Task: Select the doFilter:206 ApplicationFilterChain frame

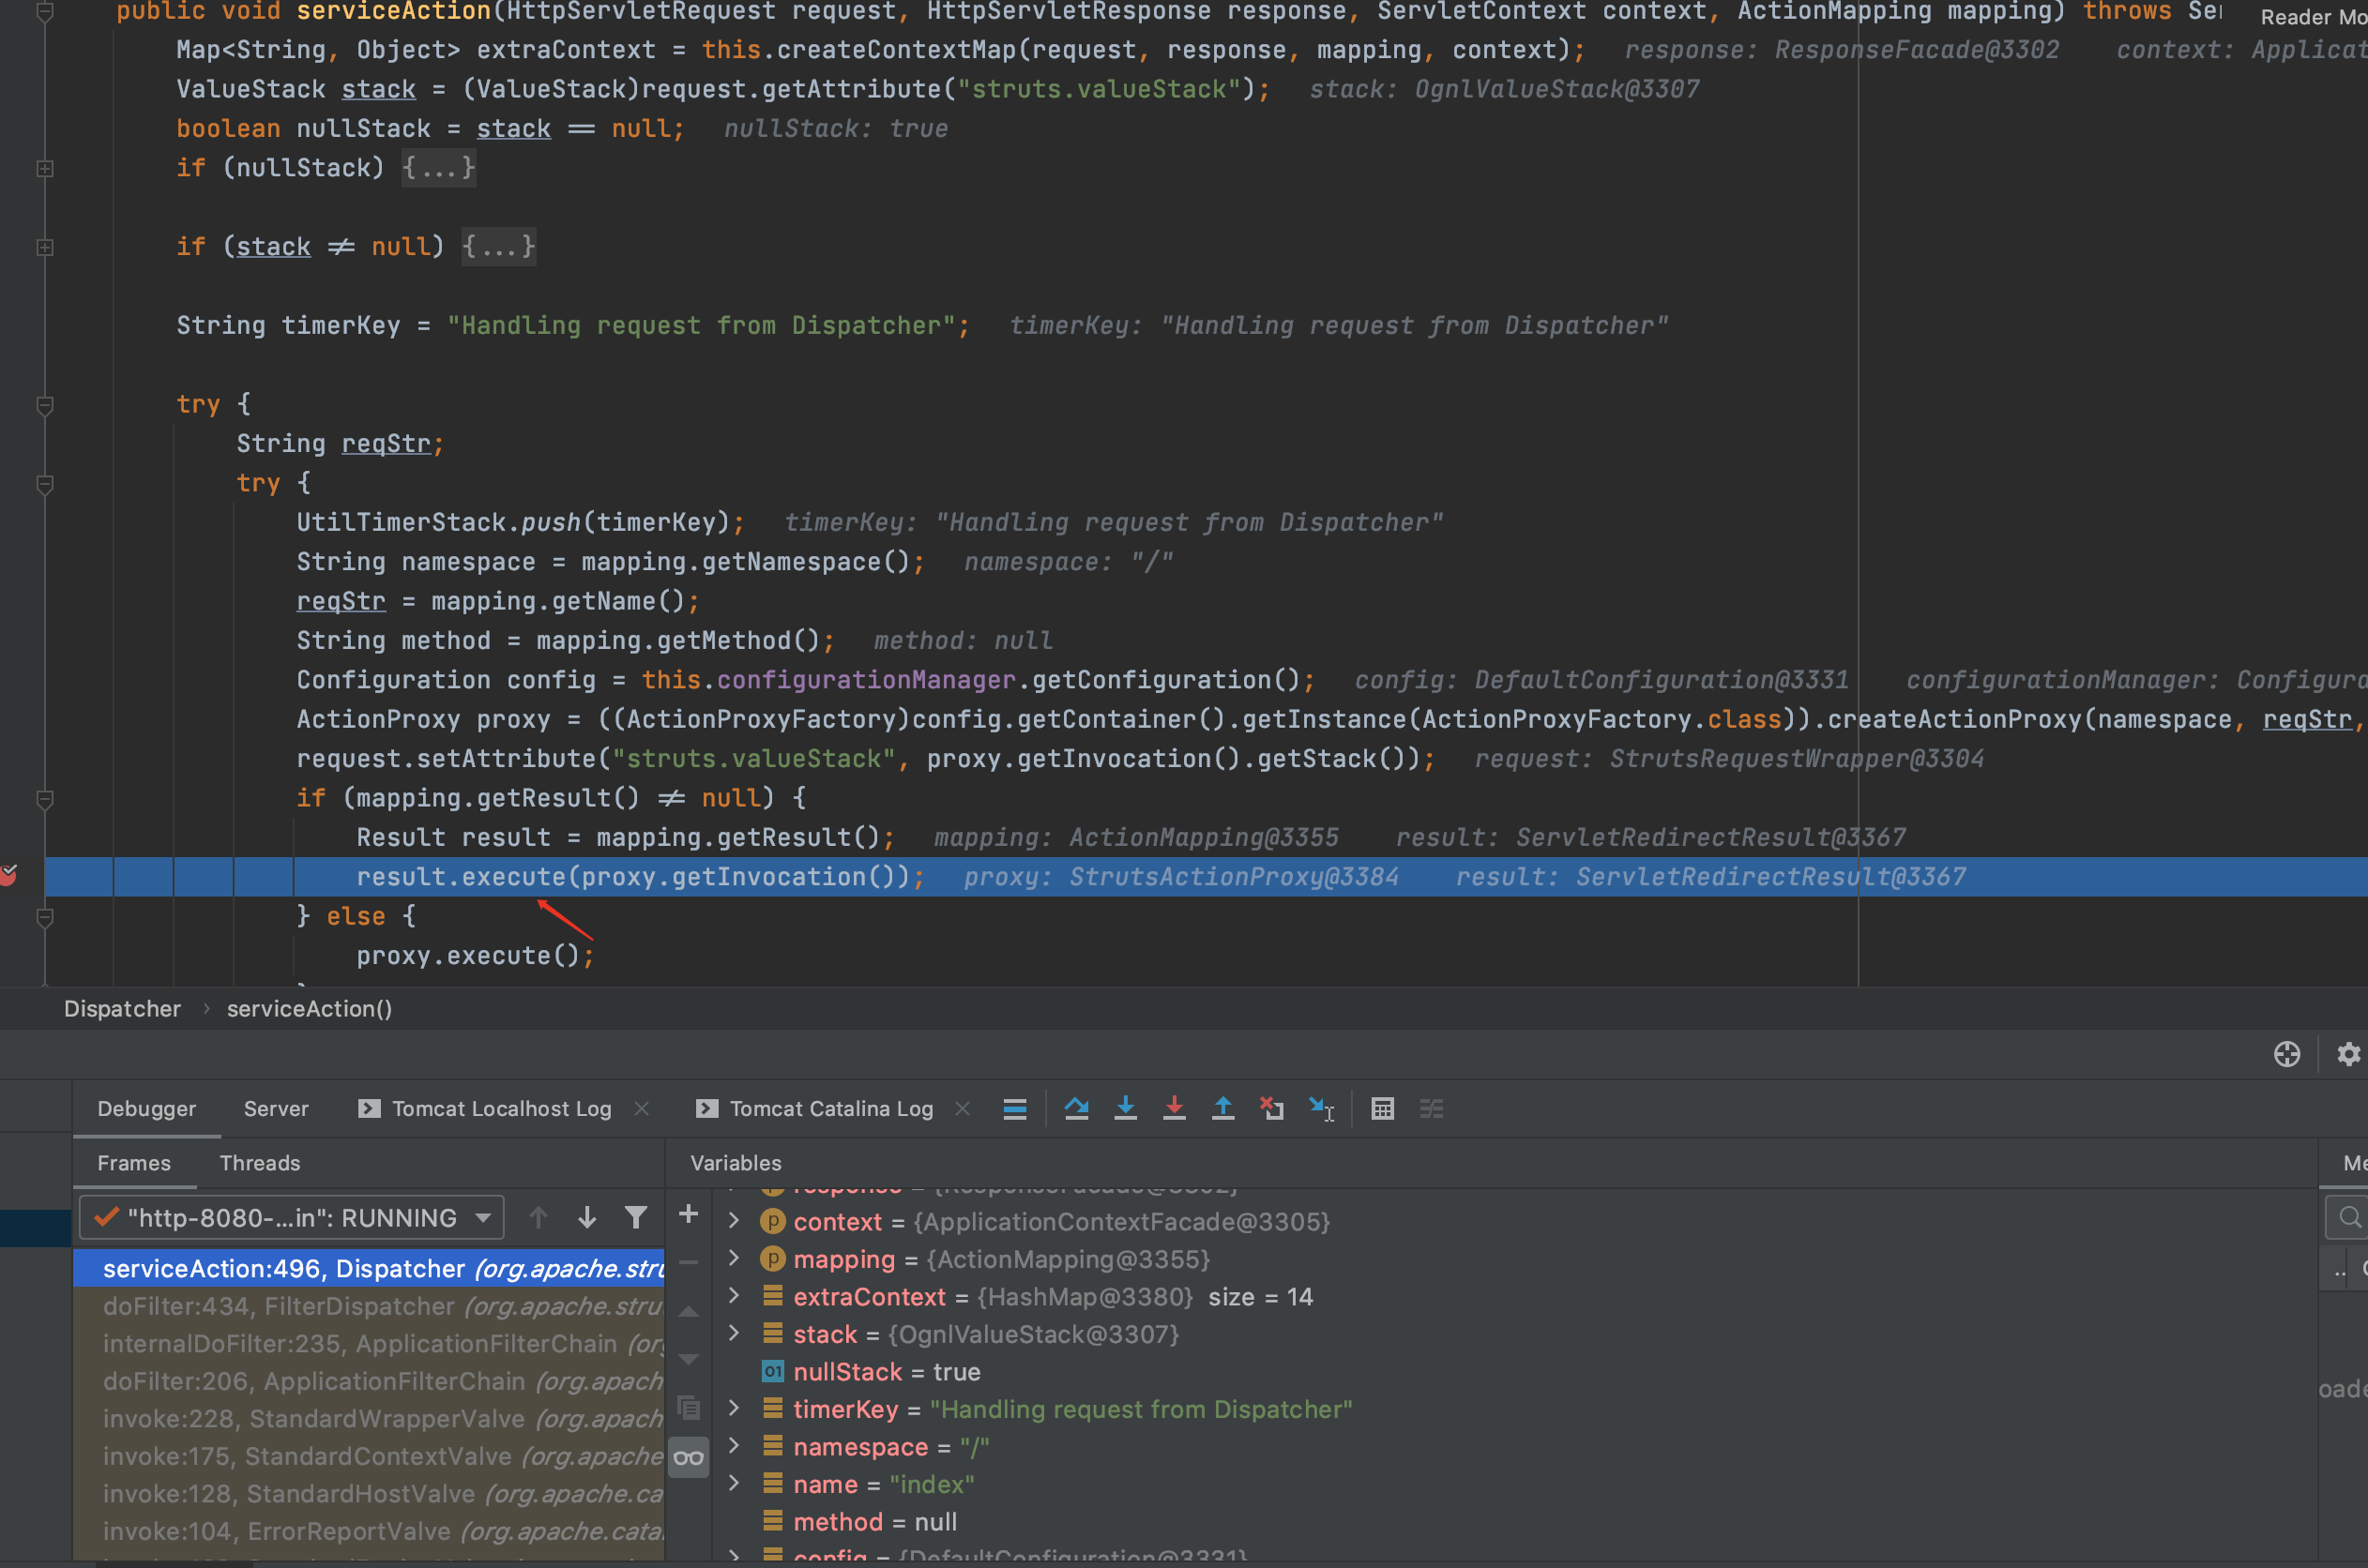Action: click(x=369, y=1381)
